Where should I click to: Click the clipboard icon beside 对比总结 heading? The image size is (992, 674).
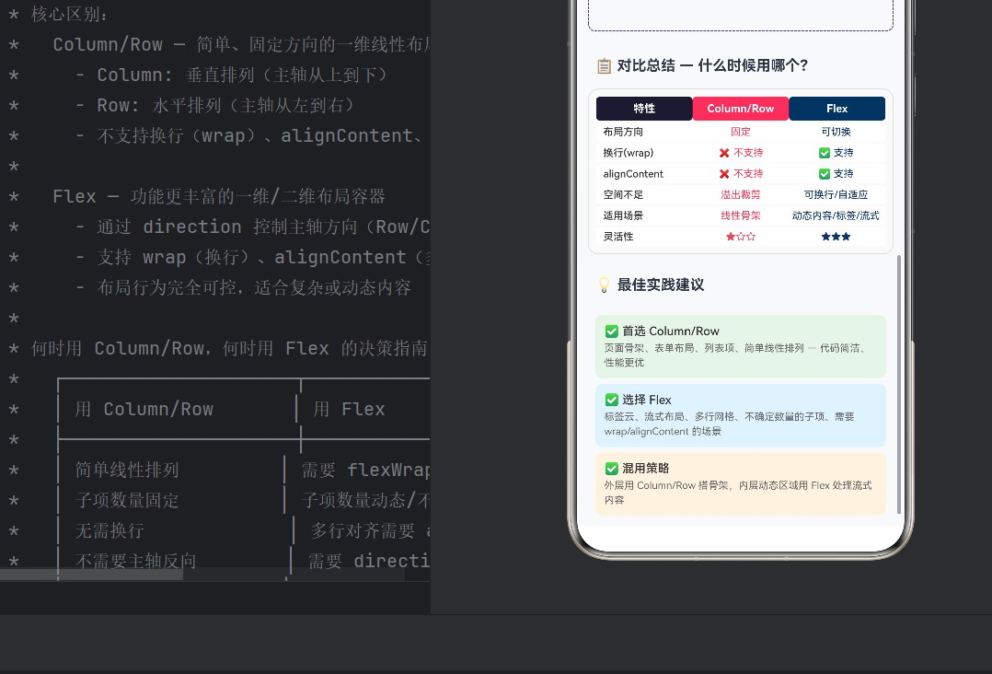coord(605,65)
